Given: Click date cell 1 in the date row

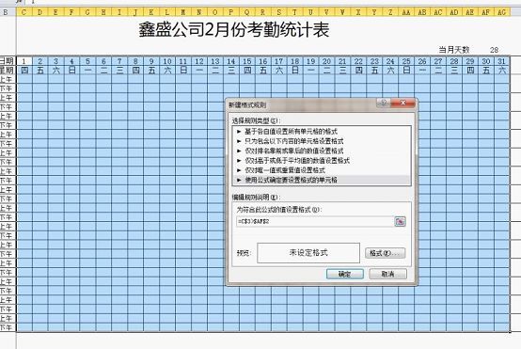Looking at the screenshot, I should point(24,61).
